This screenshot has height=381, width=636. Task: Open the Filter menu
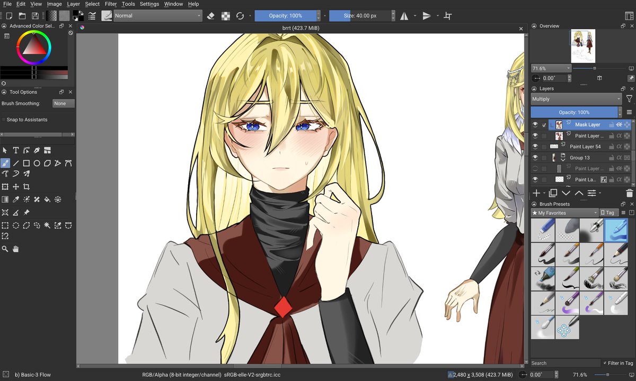111,4
